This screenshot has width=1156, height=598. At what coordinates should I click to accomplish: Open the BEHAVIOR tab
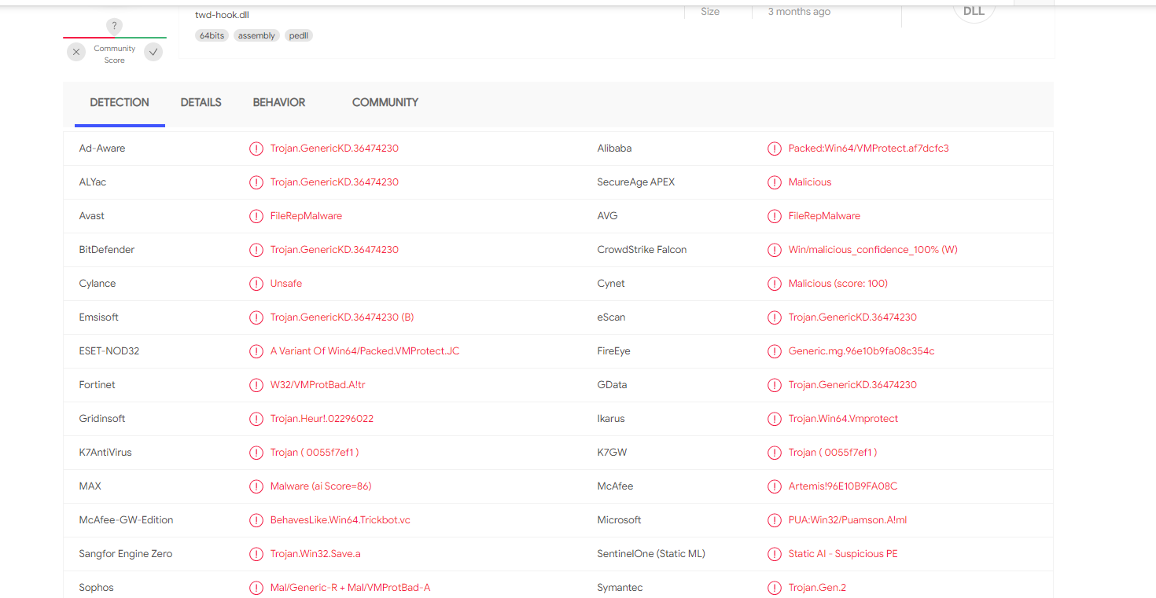[x=279, y=102]
